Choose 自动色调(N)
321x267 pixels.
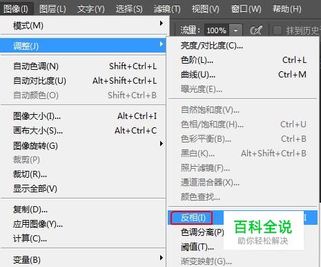[x=83, y=66]
